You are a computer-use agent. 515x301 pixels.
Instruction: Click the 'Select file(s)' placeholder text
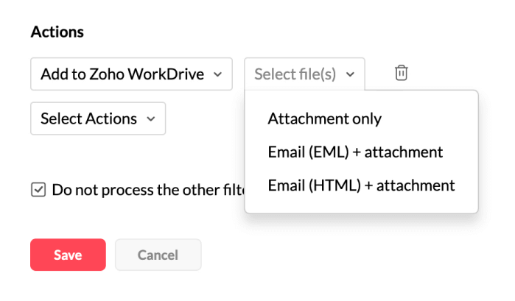295,74
